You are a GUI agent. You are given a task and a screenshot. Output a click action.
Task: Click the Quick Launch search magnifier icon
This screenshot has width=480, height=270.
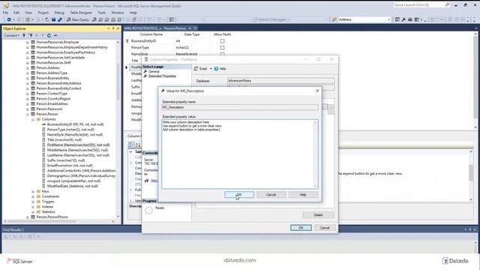point(447,5)
